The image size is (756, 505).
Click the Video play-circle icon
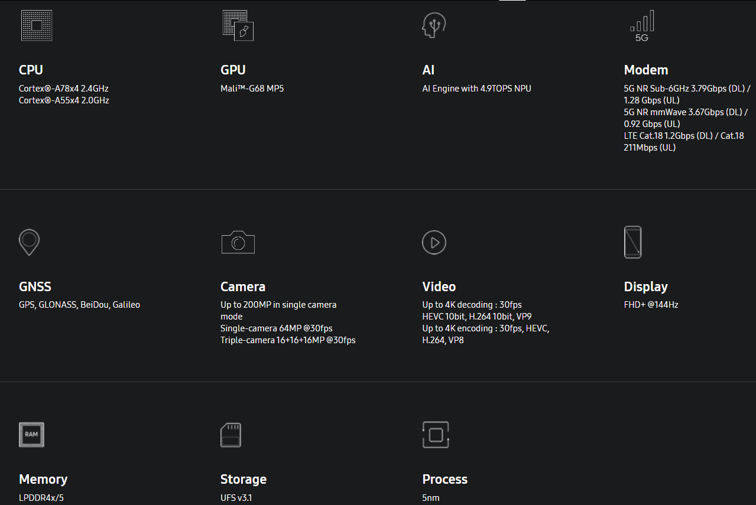(x=434, y=242)
